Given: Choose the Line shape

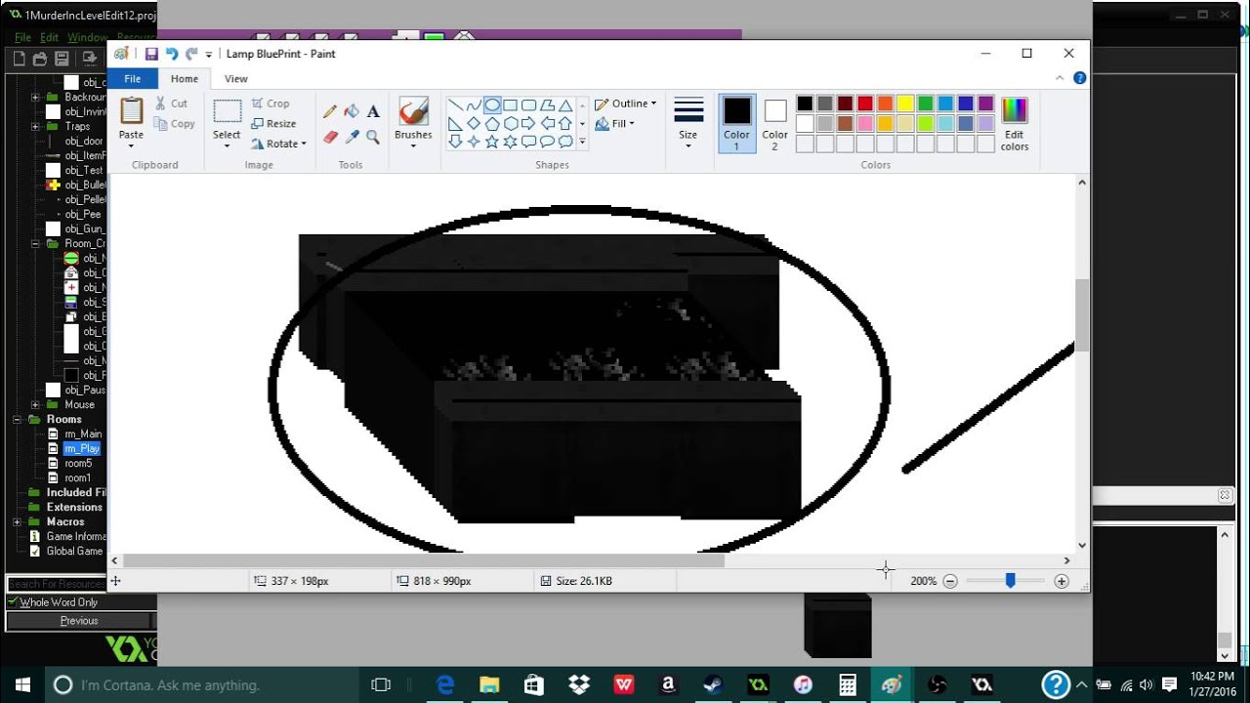Looking at the screenshot, I should pyautogui.click(x=455, y=105).
